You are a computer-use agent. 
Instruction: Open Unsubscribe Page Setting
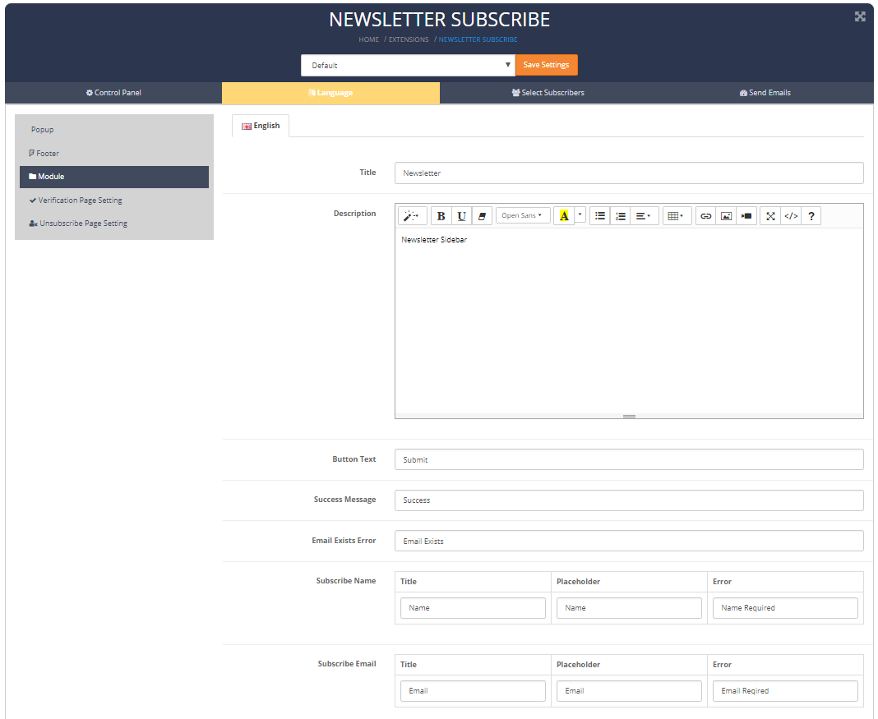pos(114,224)
